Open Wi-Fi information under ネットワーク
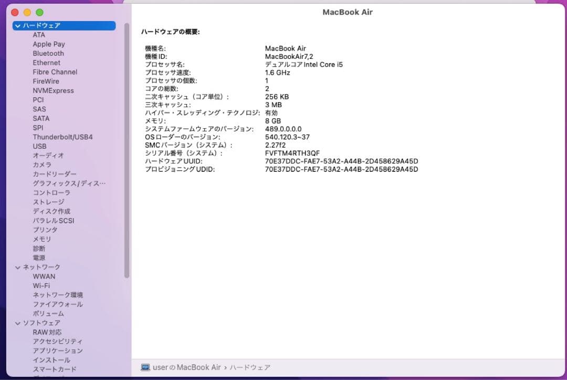 44,285
